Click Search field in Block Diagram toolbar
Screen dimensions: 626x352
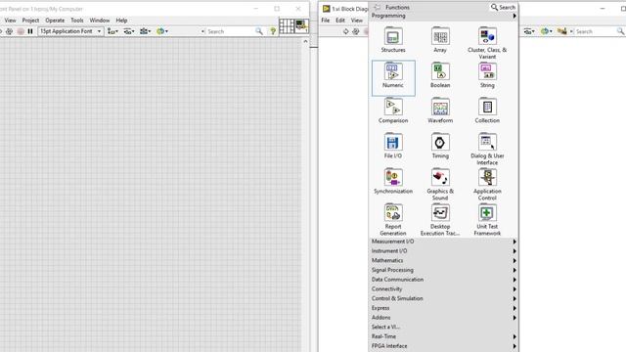(595, 31)
